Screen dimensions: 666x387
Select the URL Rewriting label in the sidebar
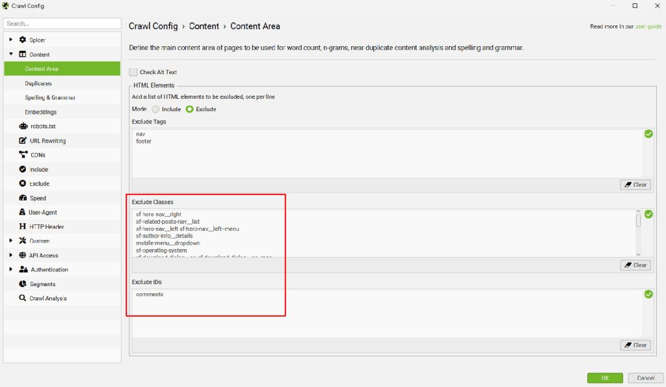tap(47, 140)
